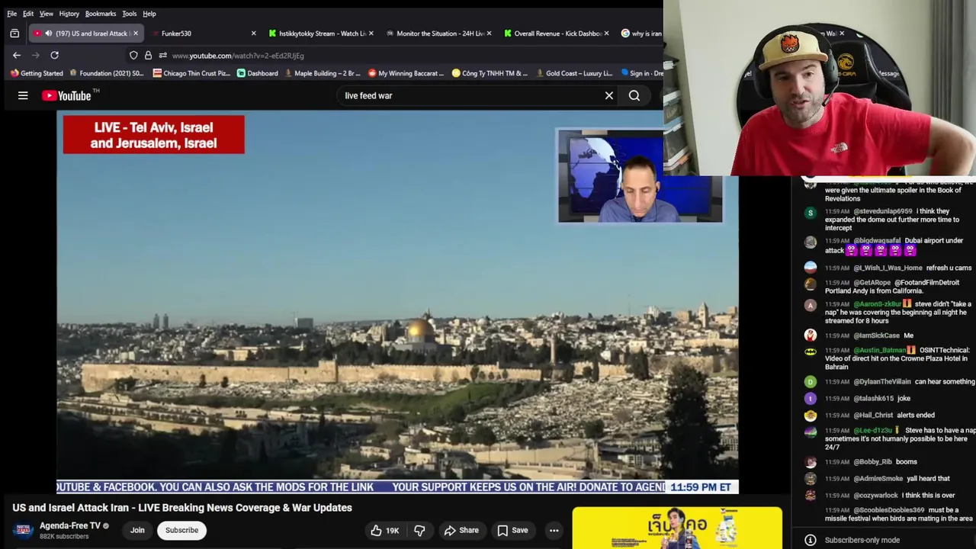This screenshot has width=976, height=549.
Task: Close the US and Israel Attack tab
Action: [136, 34]
